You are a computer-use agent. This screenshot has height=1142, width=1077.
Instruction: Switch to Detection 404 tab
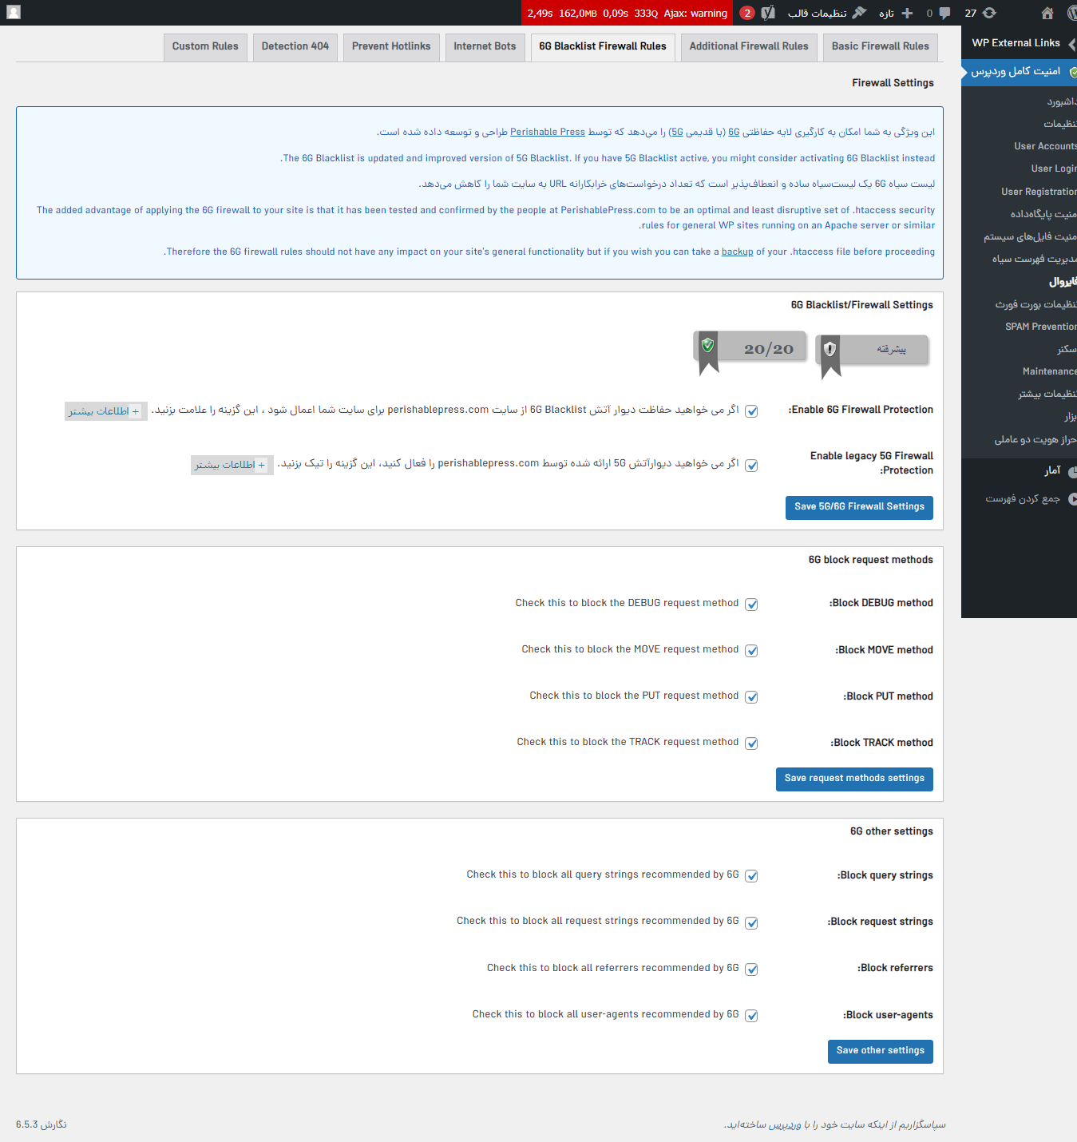(x=295, y=47)
